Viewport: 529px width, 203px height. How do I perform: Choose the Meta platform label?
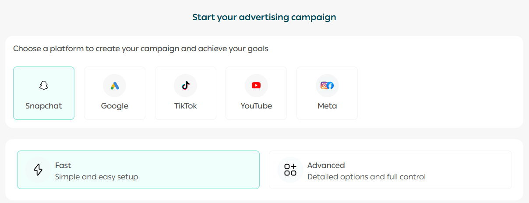tap(327, 106)
